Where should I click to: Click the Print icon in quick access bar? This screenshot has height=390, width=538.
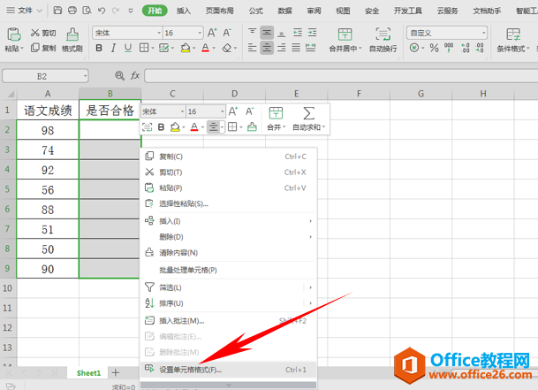(72, 11)
